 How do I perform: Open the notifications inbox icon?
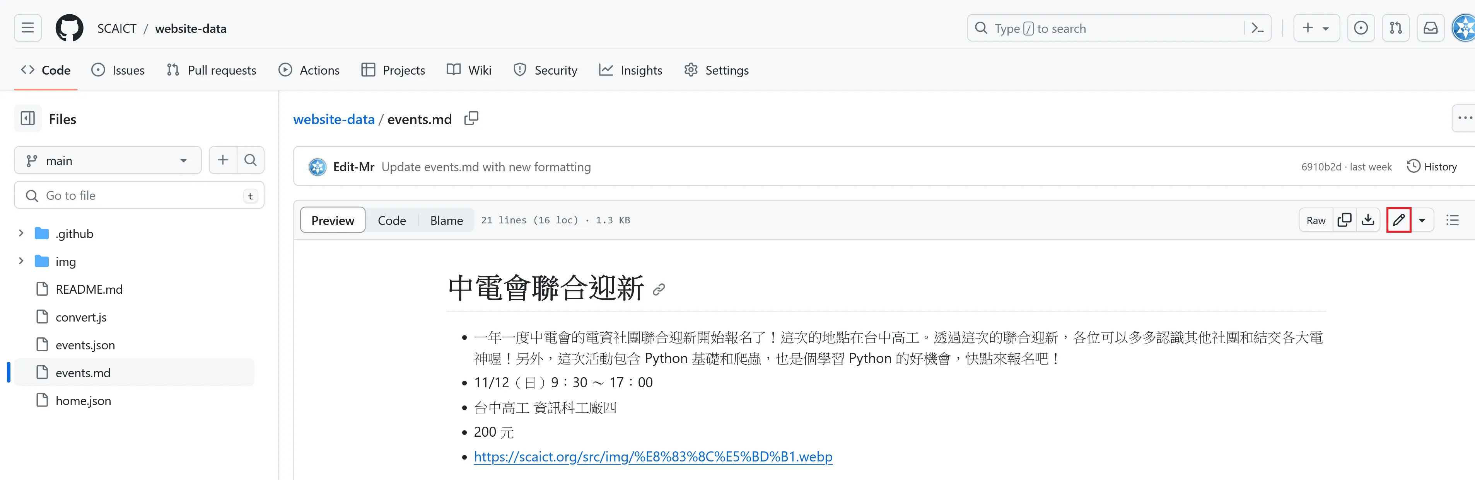[x=1431, y=28]
